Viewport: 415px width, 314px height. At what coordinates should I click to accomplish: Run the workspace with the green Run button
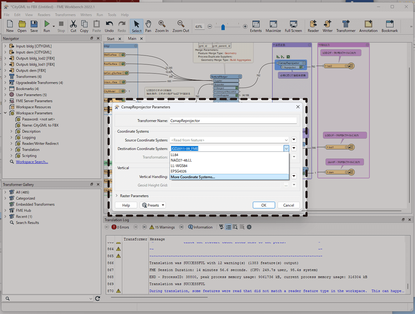coord(47,26)
